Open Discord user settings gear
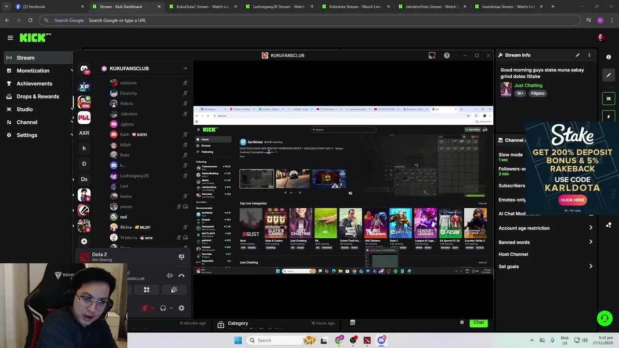619x348 pixels. pyautogui.click(x=181, y=308)
